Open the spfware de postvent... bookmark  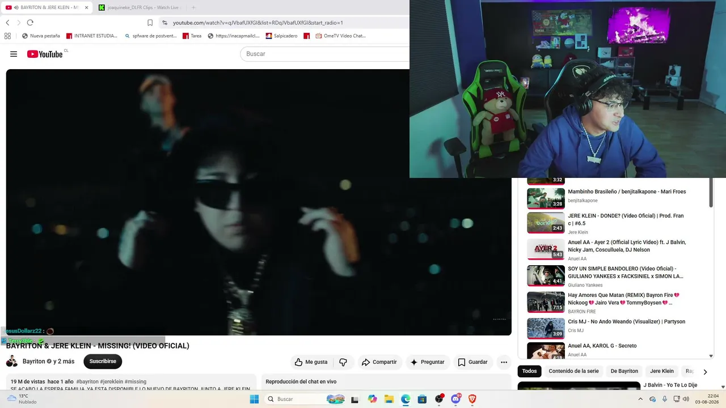(150, 36)
